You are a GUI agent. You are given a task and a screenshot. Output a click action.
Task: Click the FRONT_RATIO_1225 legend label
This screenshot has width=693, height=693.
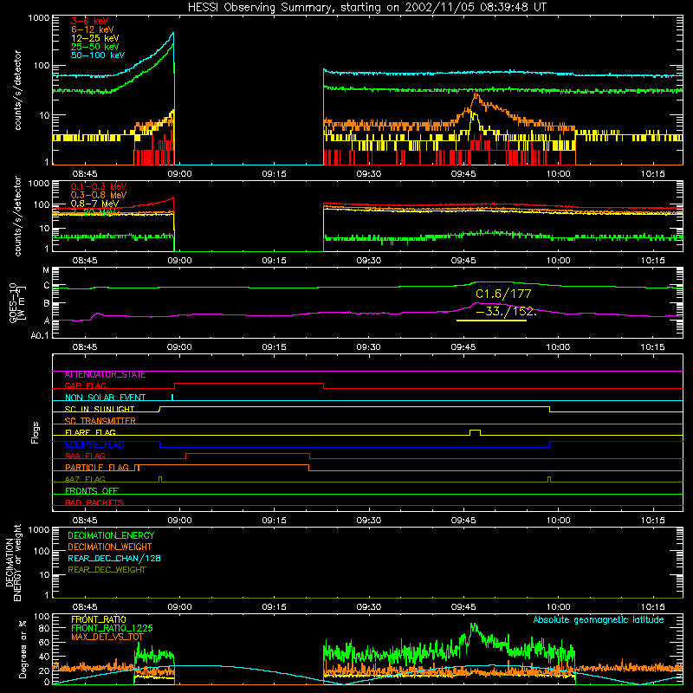click(112, 628)
